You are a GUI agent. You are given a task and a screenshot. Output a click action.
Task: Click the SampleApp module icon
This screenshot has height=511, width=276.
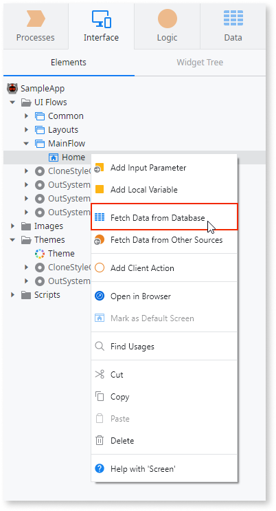(x=12, y=88)
